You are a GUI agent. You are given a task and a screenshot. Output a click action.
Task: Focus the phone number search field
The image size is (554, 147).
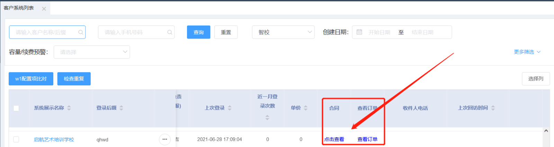(136, 32)
